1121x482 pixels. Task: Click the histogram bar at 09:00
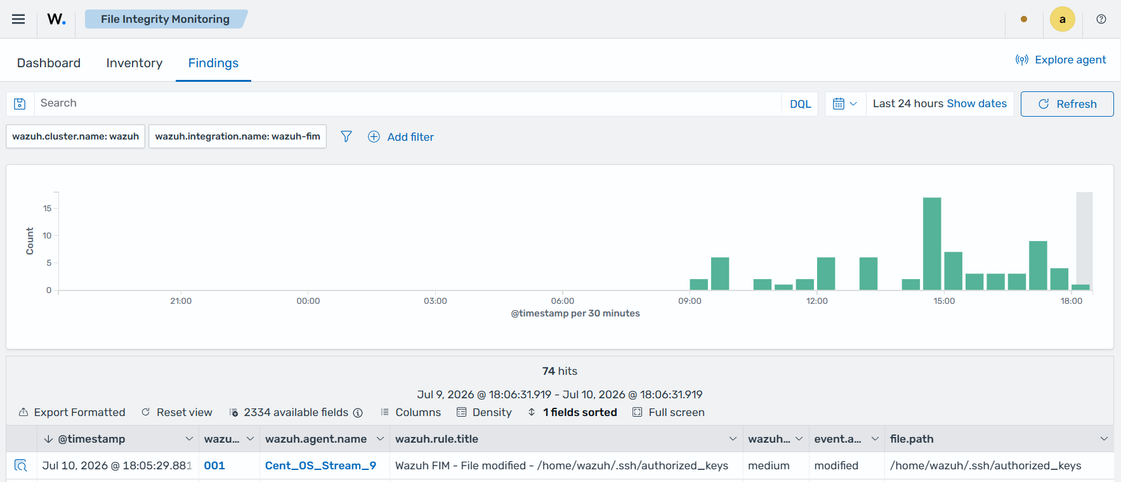(698, 284)
